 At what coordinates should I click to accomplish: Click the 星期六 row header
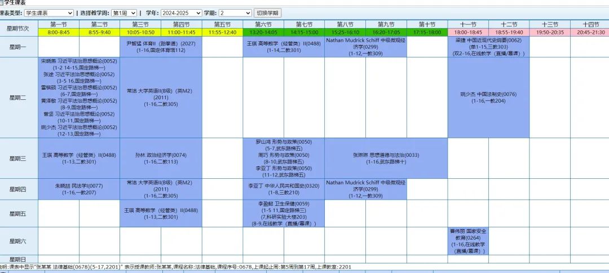coord(19,241)
